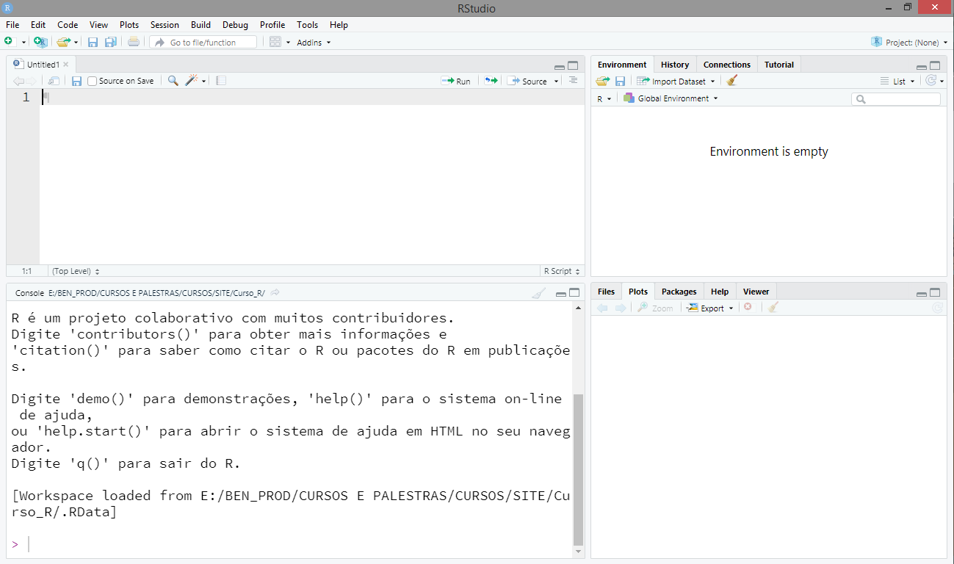The width and height of the screenshot is (954, 564).
Task: Clear console with the broom icon
Action: click(x=538, y=293)
